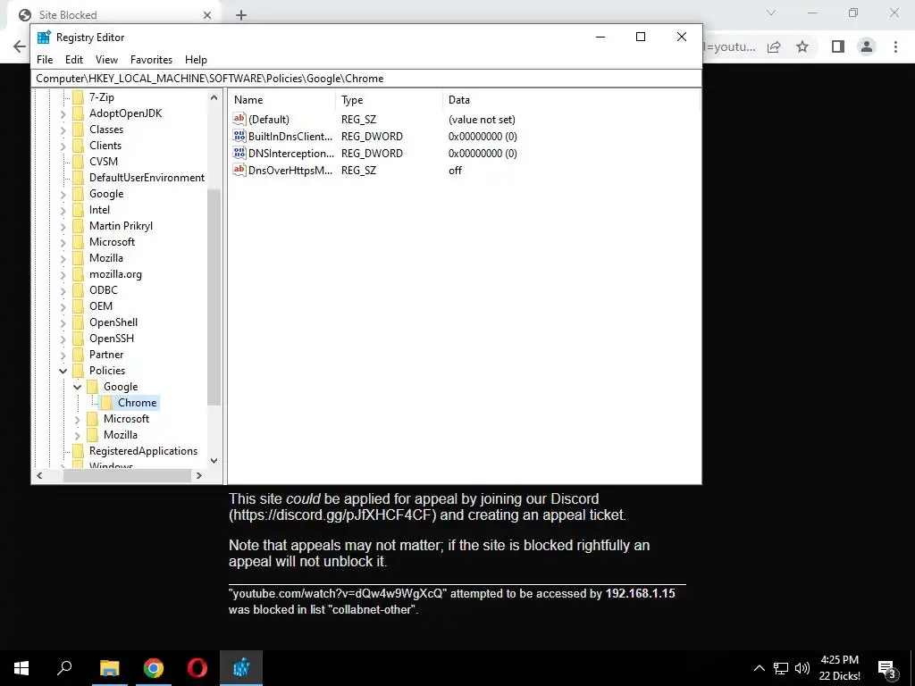
Task: Open the Favorites menu in Registry Editor
Action: tap(151, 60)
